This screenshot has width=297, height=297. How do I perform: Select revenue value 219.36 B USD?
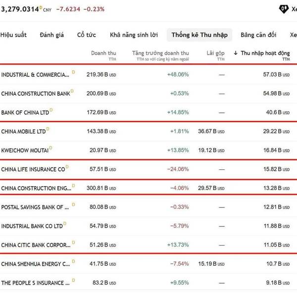pos(101,75)
